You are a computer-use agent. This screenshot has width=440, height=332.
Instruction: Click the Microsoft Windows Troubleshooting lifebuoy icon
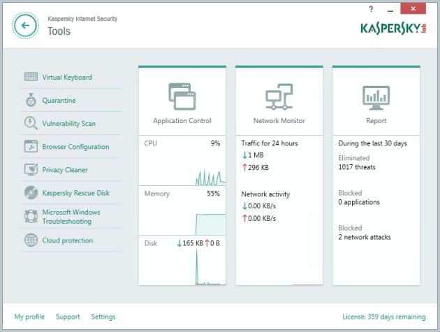(x=31, y=216)
